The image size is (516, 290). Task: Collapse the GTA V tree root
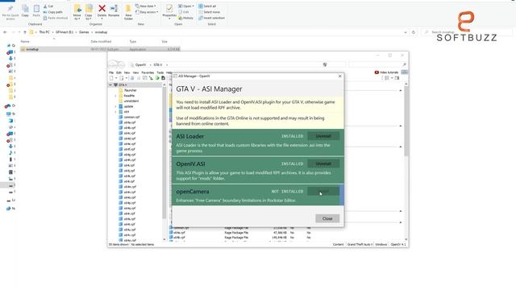[110, 85]
